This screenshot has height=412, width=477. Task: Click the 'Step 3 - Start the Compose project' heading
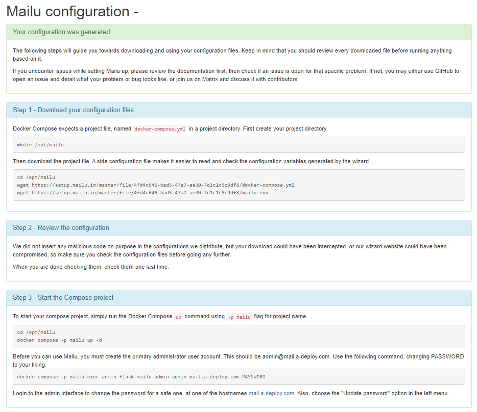63,297
